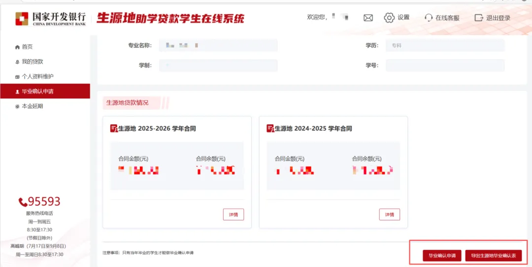Viewport: 532px width, 267px height.
Task: Click the 2025-2026 contract document icon
Action: tap(114, 128)
